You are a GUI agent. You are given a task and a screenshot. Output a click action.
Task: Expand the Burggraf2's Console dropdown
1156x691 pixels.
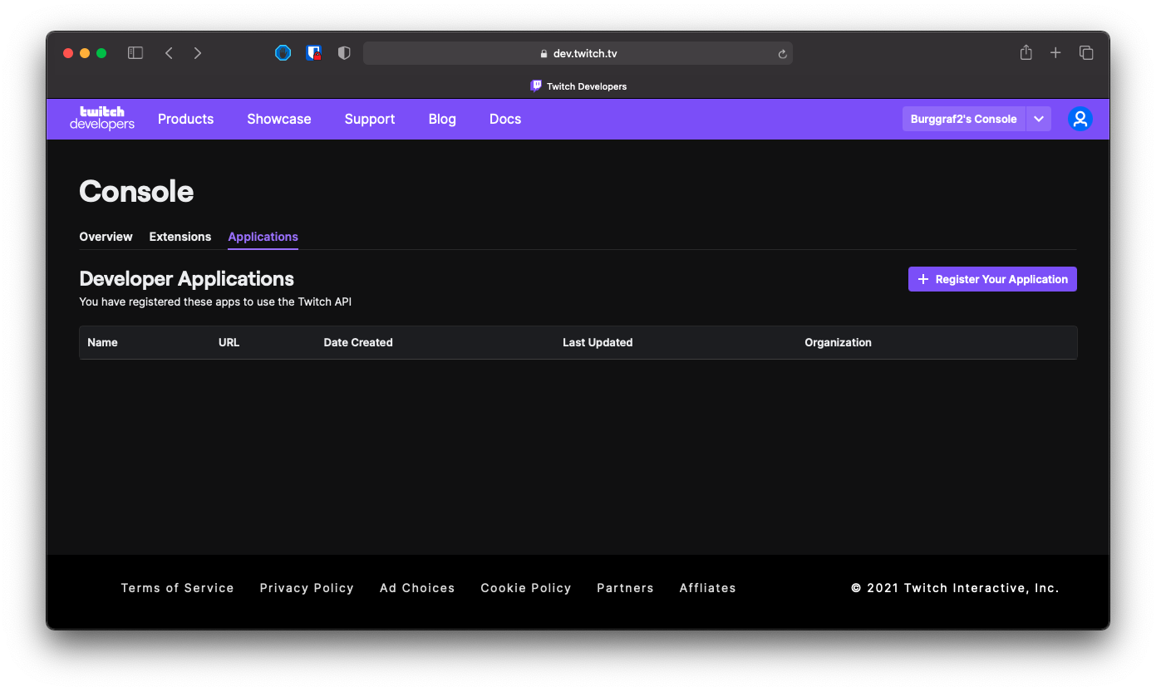(x=1039, y=119)
